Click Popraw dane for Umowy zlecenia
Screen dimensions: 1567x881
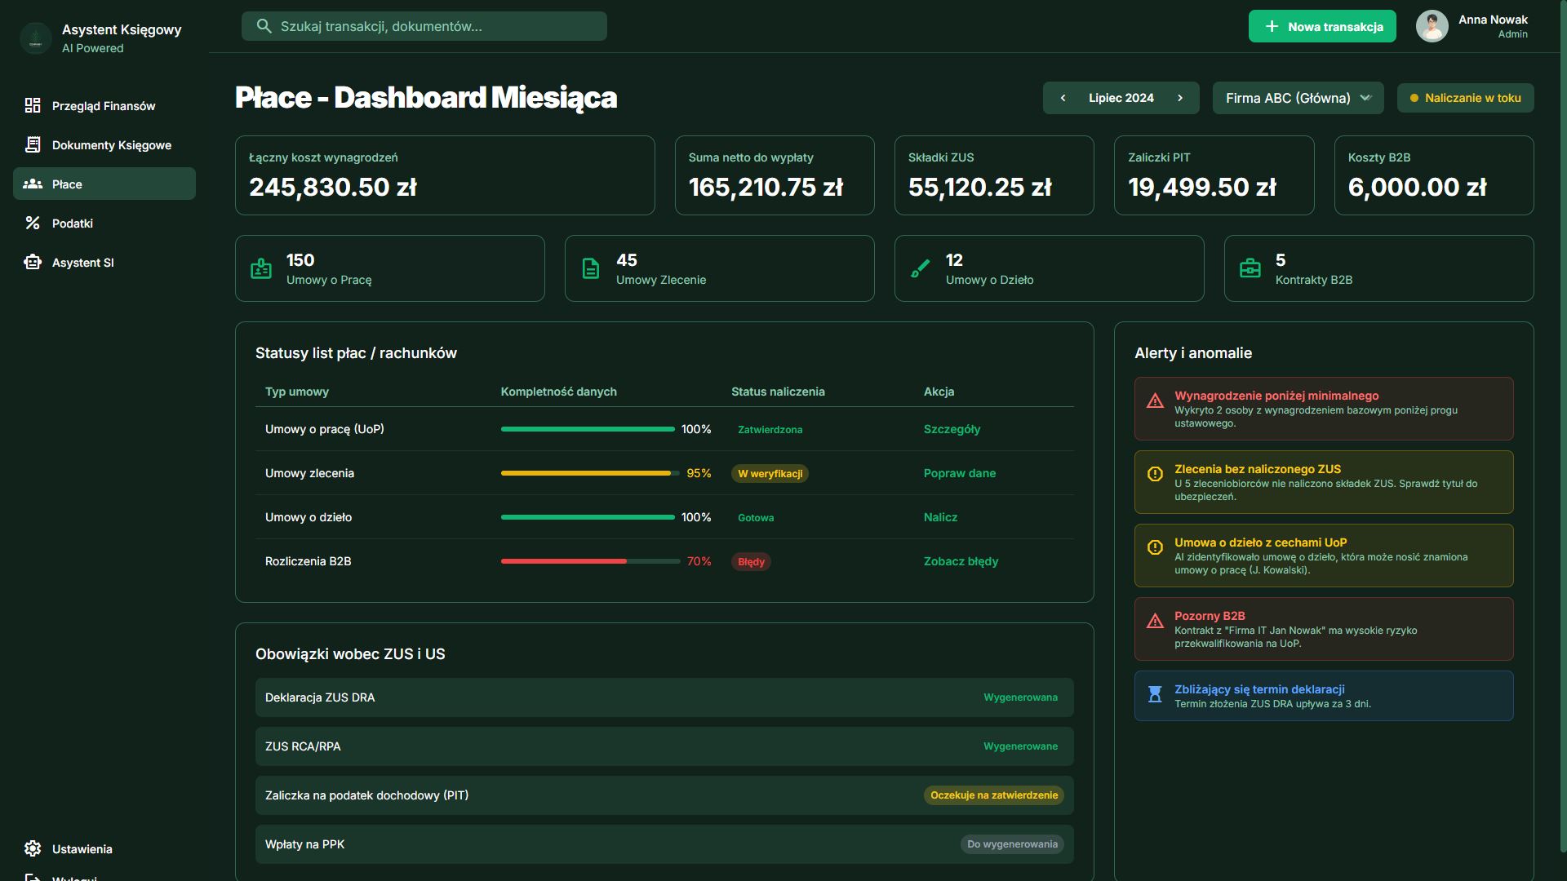coord(959,473)
